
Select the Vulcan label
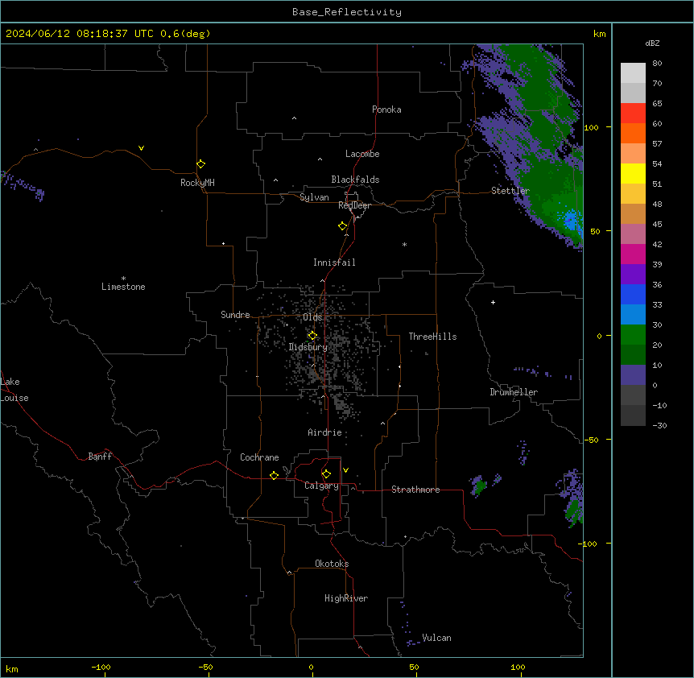[437, 638]
